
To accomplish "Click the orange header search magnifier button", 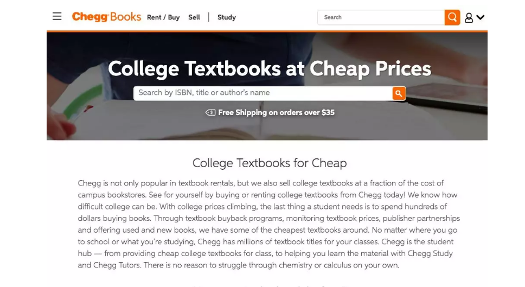I will coord(452,17).
